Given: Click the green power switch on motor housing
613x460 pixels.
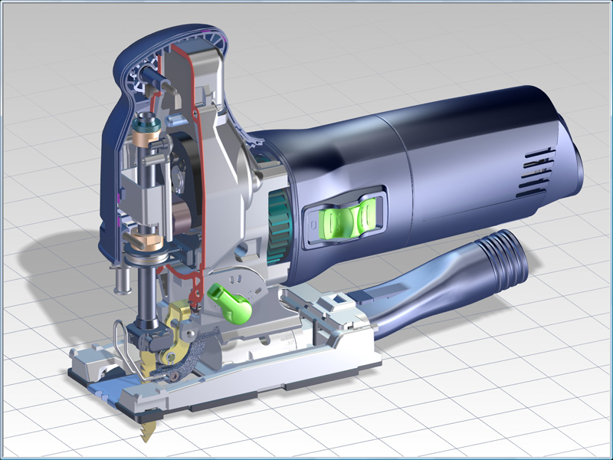Looking at the screenshot, I should (x=341, y=220).
